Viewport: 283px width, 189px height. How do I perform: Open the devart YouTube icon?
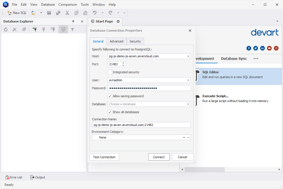click(x=269, y=48)
